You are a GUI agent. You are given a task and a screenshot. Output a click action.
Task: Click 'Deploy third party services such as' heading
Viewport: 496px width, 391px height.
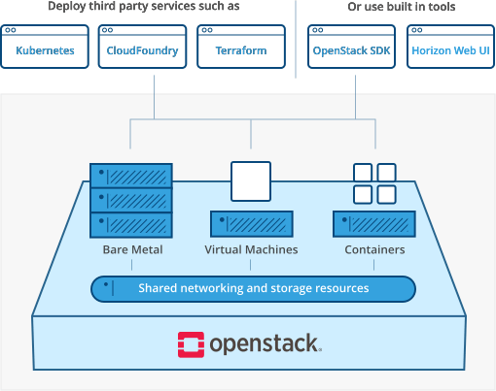point(144,6)
